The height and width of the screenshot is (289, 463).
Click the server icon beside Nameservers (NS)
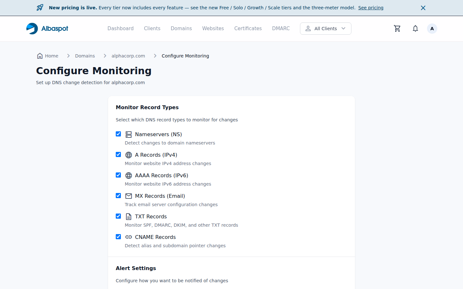(x=129, y=135)
